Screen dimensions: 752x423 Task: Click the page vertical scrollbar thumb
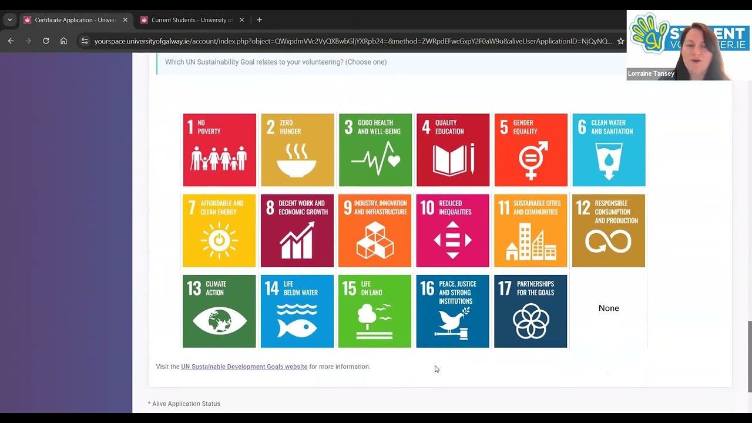pyautogui.click(x=750, y=357)
